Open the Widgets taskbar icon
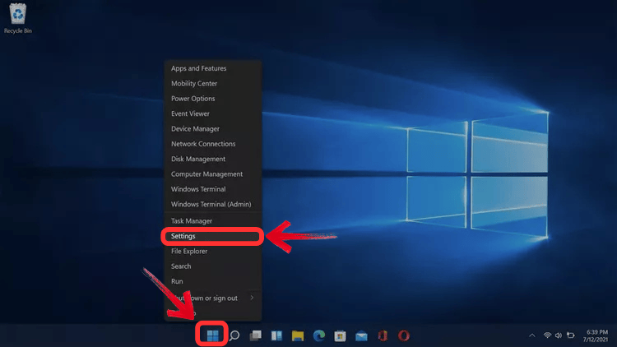Image resolution: width=617 pixels, height=347 pixels. [276, 335]
